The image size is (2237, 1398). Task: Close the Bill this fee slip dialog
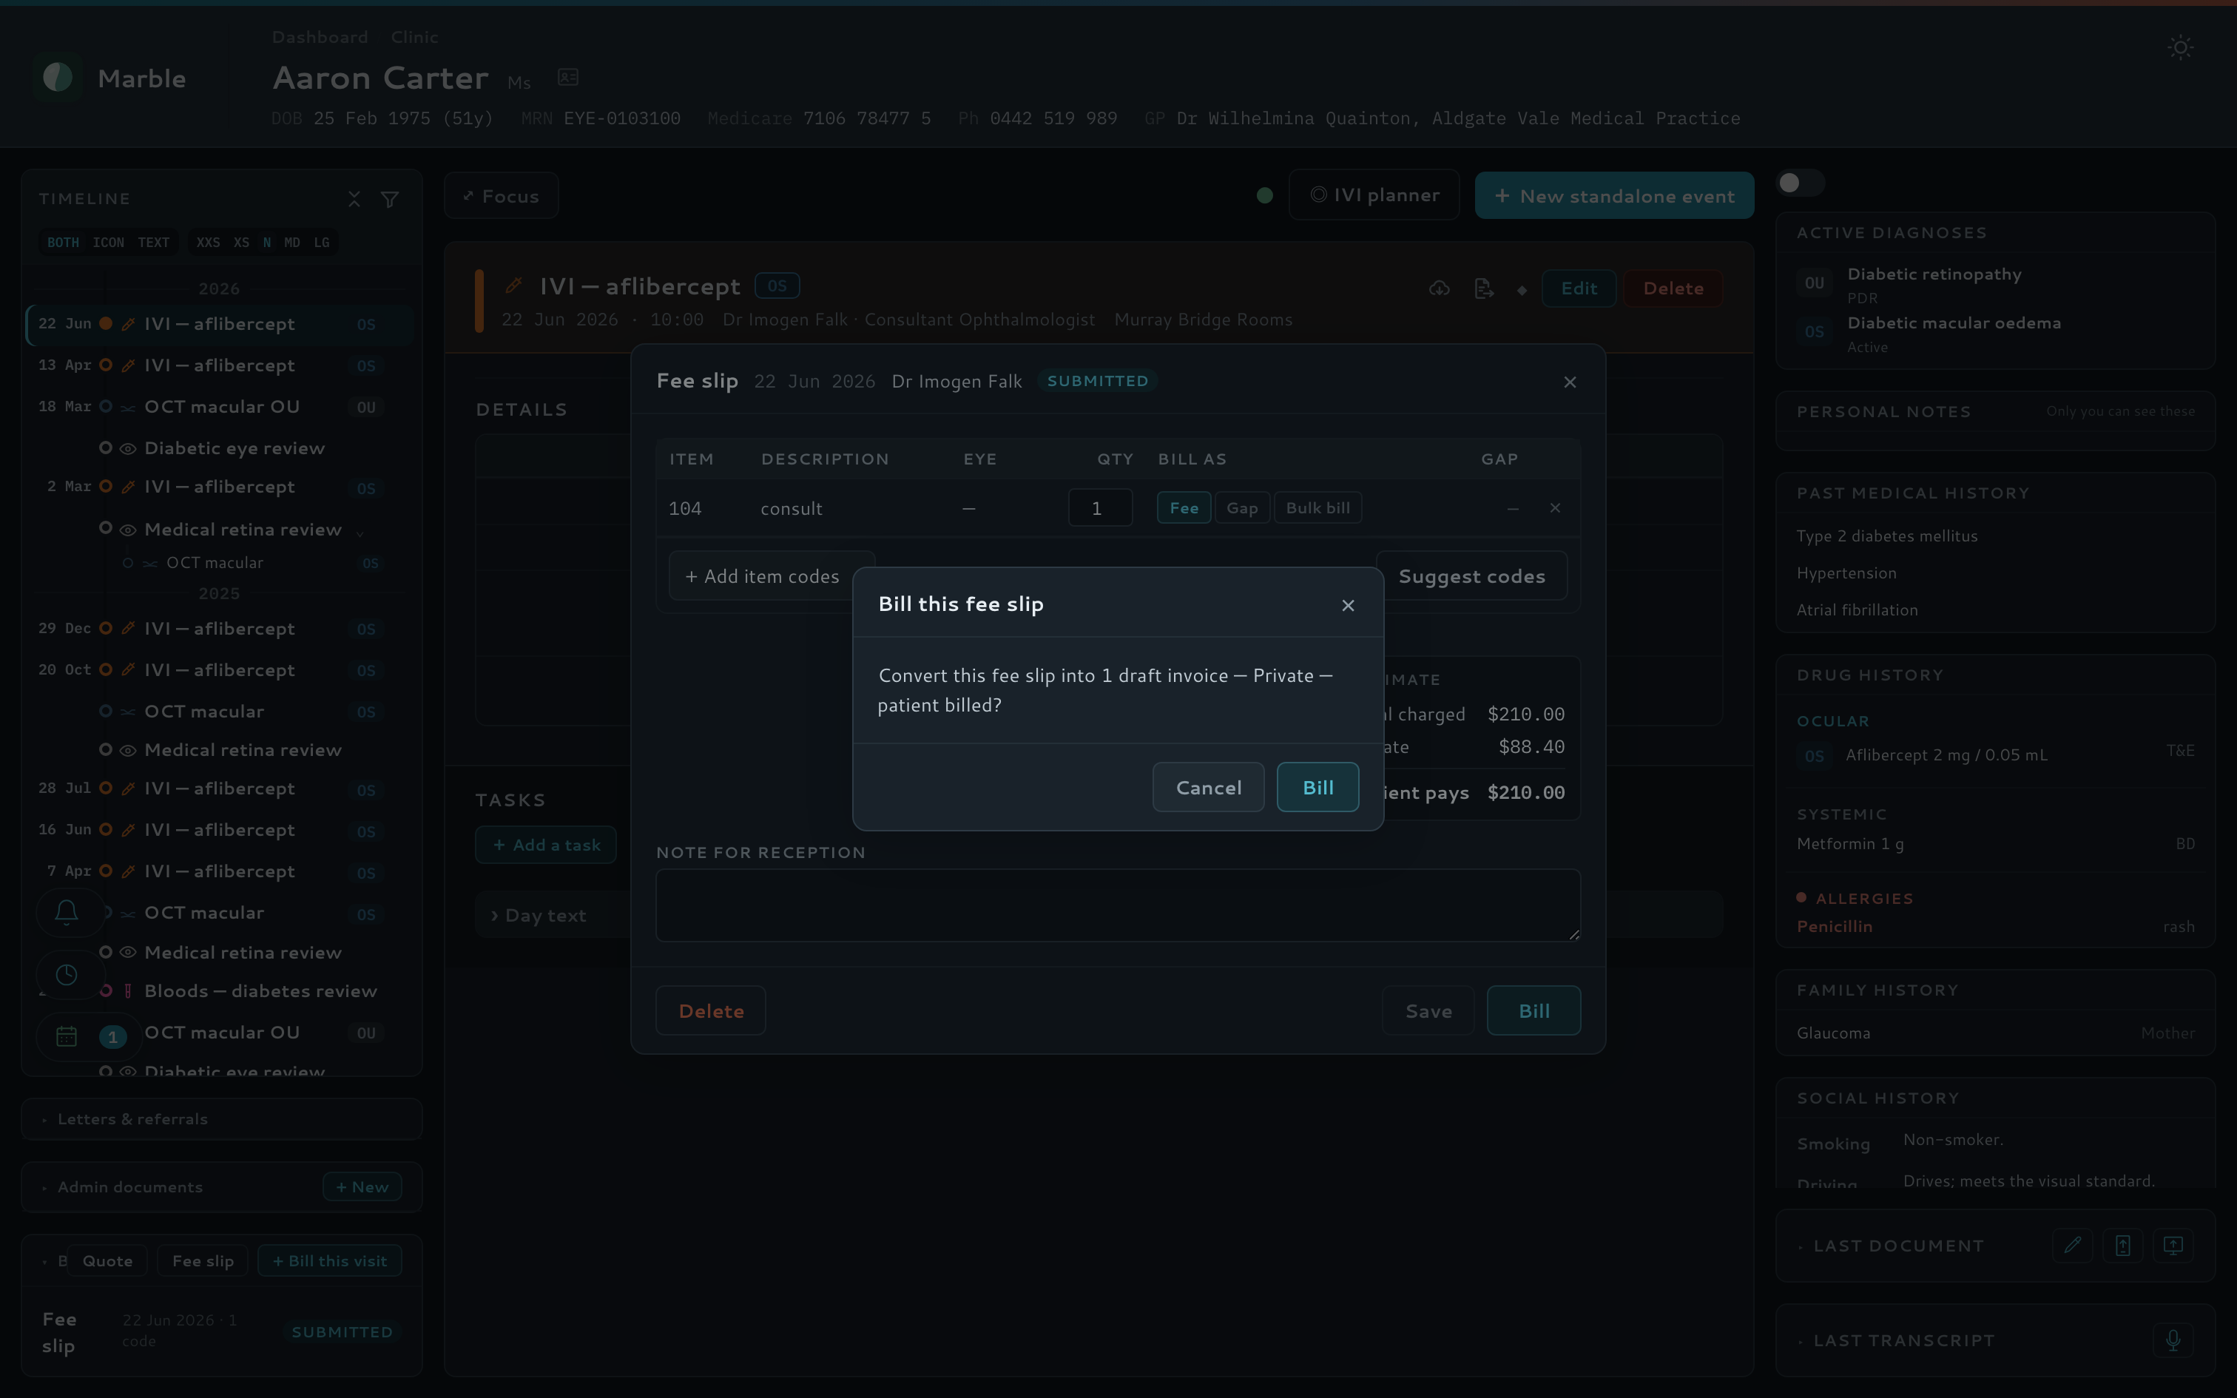point(1348,606)
